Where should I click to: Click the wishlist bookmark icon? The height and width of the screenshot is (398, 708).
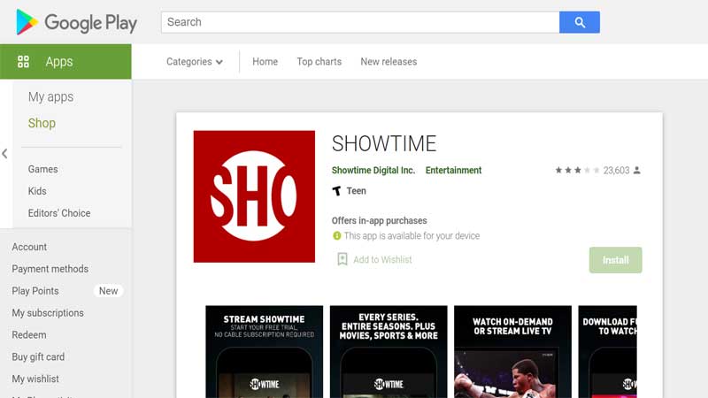(342, 259)
